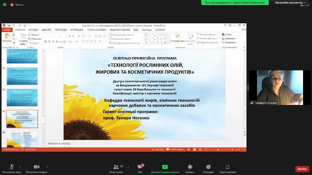Switch to Slide Show (Показ слайдов) tab
Image resolution: width=312 pixels, height=175 pixels.
[x=97, y=30]
